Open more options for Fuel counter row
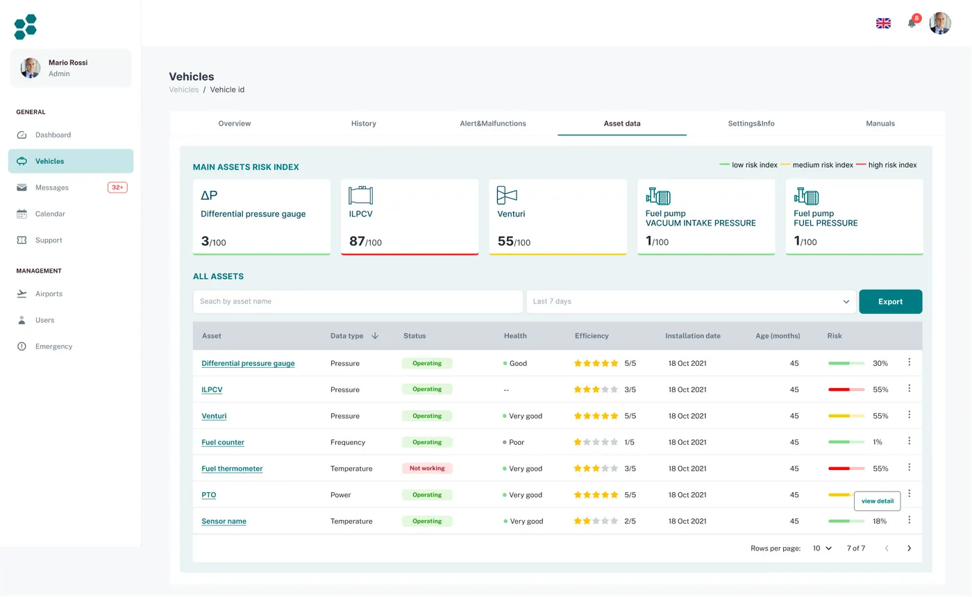The width and height of the screenshot is (972, 597). [x=909, y=442]
